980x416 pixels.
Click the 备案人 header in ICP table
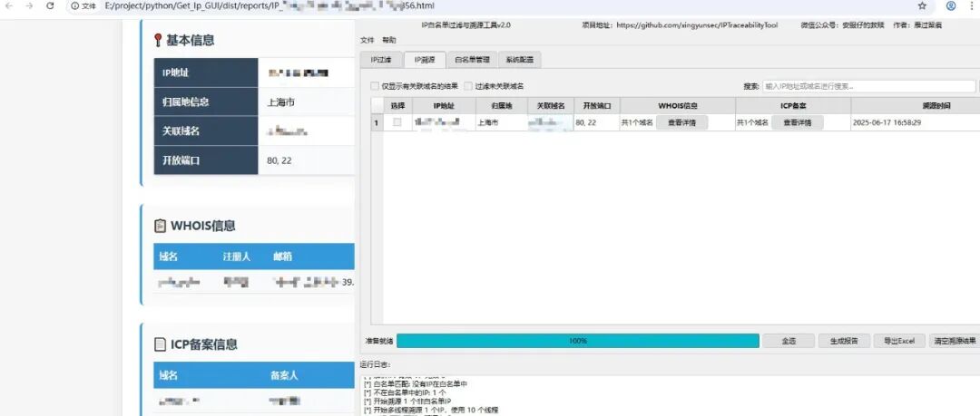click(x=284, y=375)
